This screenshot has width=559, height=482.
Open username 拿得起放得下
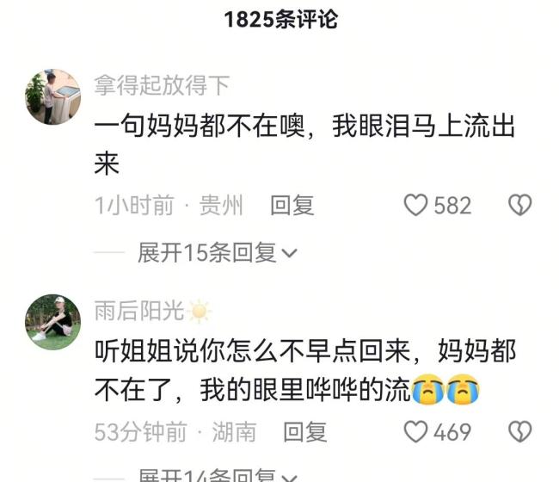(x=162, y=85)
